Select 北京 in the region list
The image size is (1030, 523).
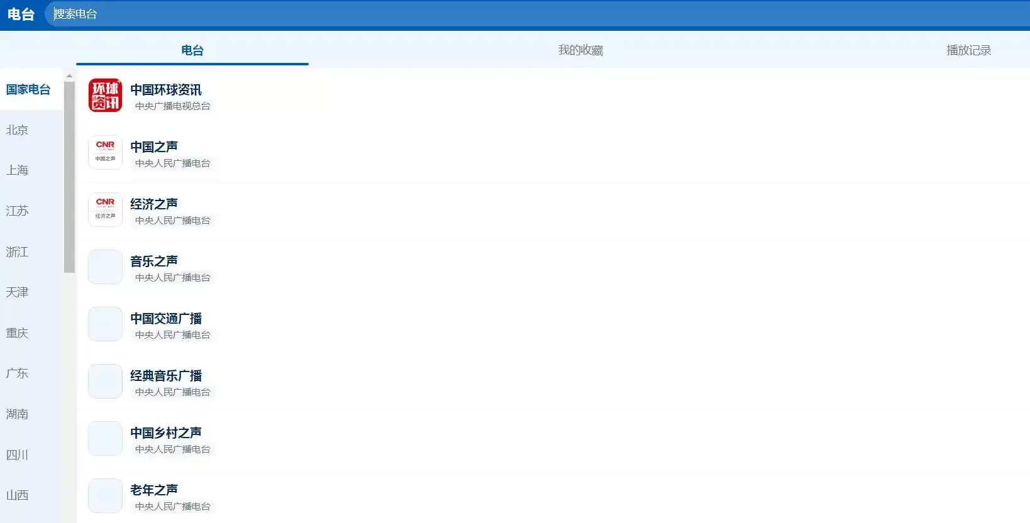pyautogui.click(x=18, y=130)
